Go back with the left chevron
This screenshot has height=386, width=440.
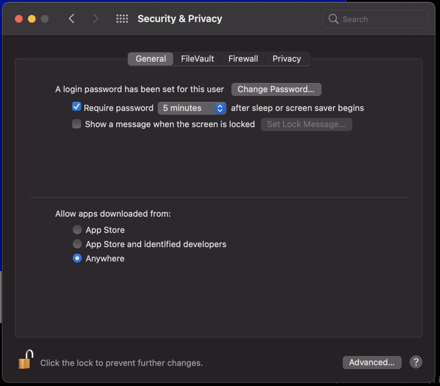(x=72, y=19)
